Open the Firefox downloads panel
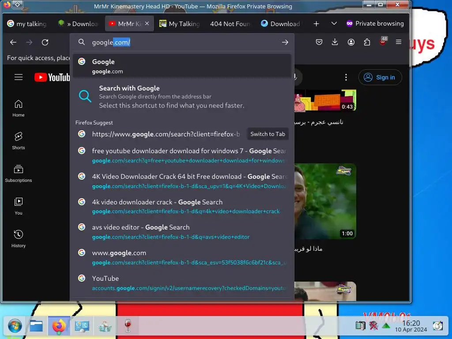The width and height of the screenshot is (452, 339). (x=335, y=42)
